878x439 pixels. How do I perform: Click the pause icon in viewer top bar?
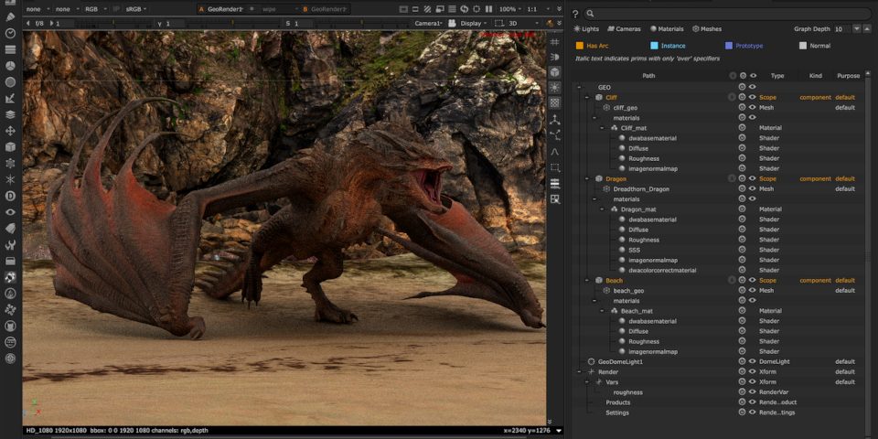[x=488, y=9]
